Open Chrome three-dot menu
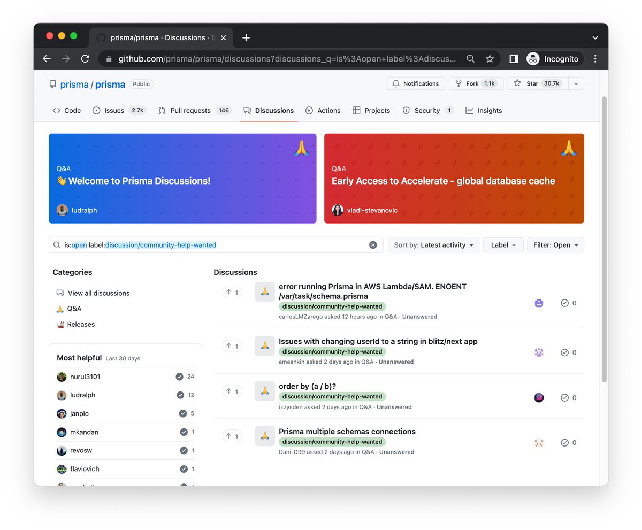 [x=595, y=59]
